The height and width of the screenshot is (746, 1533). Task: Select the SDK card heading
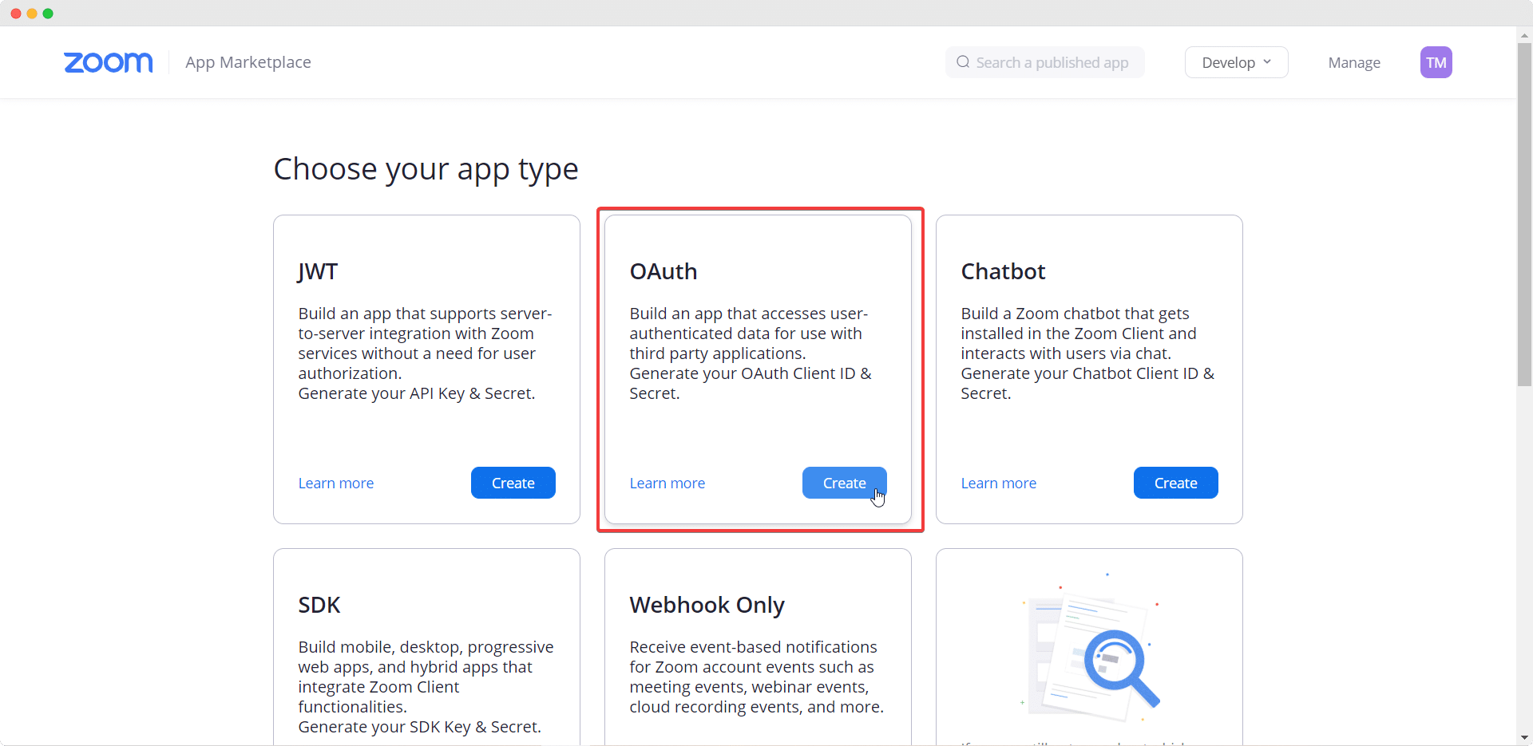coord(319,605)
